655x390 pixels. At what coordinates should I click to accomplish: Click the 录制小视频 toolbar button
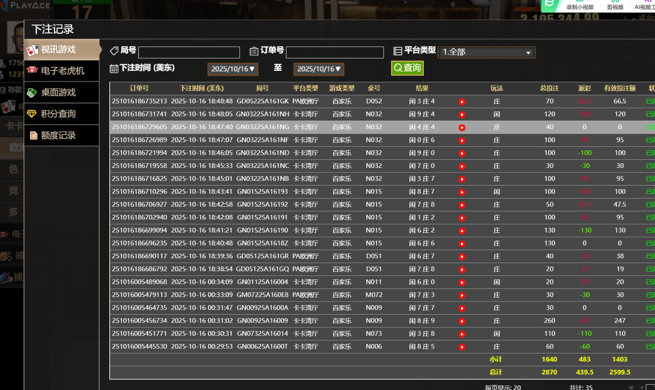[x=580, y=7]
